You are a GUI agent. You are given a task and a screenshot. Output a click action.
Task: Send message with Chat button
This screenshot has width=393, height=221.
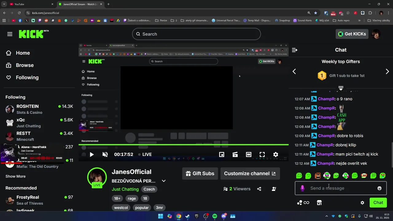(x=378, y=203)
